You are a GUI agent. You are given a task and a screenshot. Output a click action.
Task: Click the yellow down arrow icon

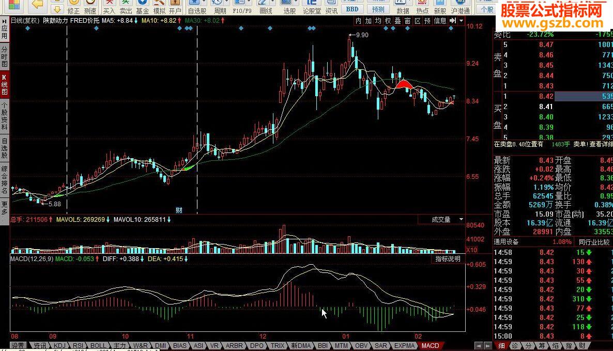click(x=57, y=9)
